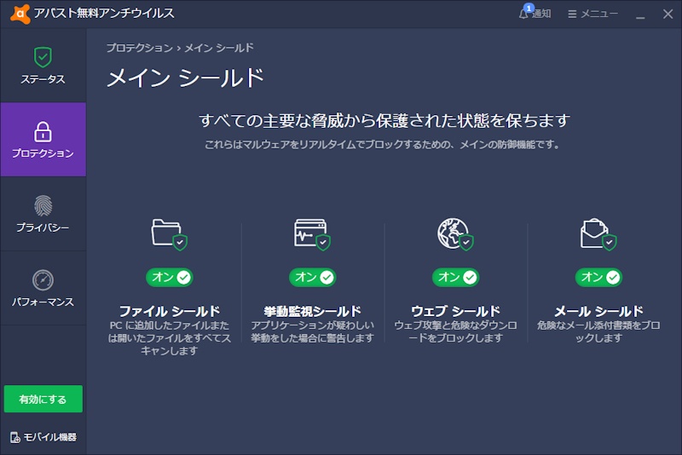Click the behavior shield description text
The height and width of the screenshot is (455, 682).
click(312, 331)
